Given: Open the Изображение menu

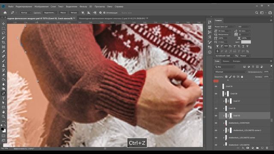Looking at the screenshot, I should coord(42,6).
